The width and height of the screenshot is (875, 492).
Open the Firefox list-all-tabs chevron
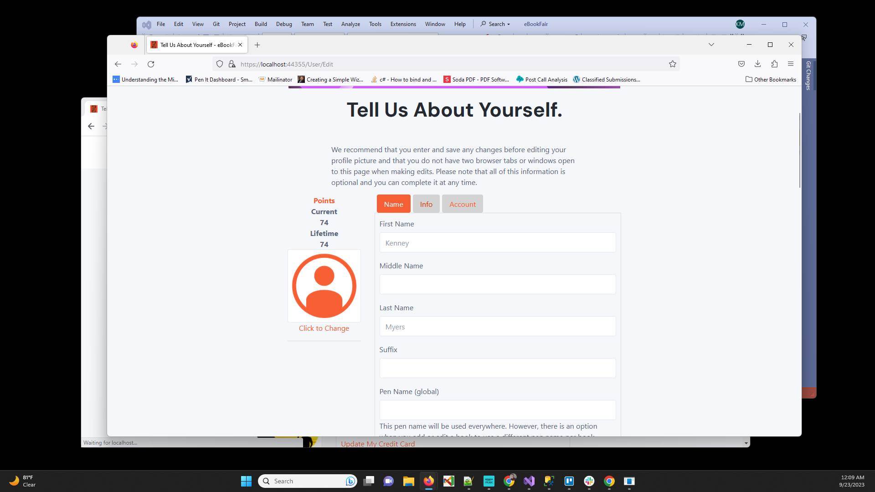(711, 44)
